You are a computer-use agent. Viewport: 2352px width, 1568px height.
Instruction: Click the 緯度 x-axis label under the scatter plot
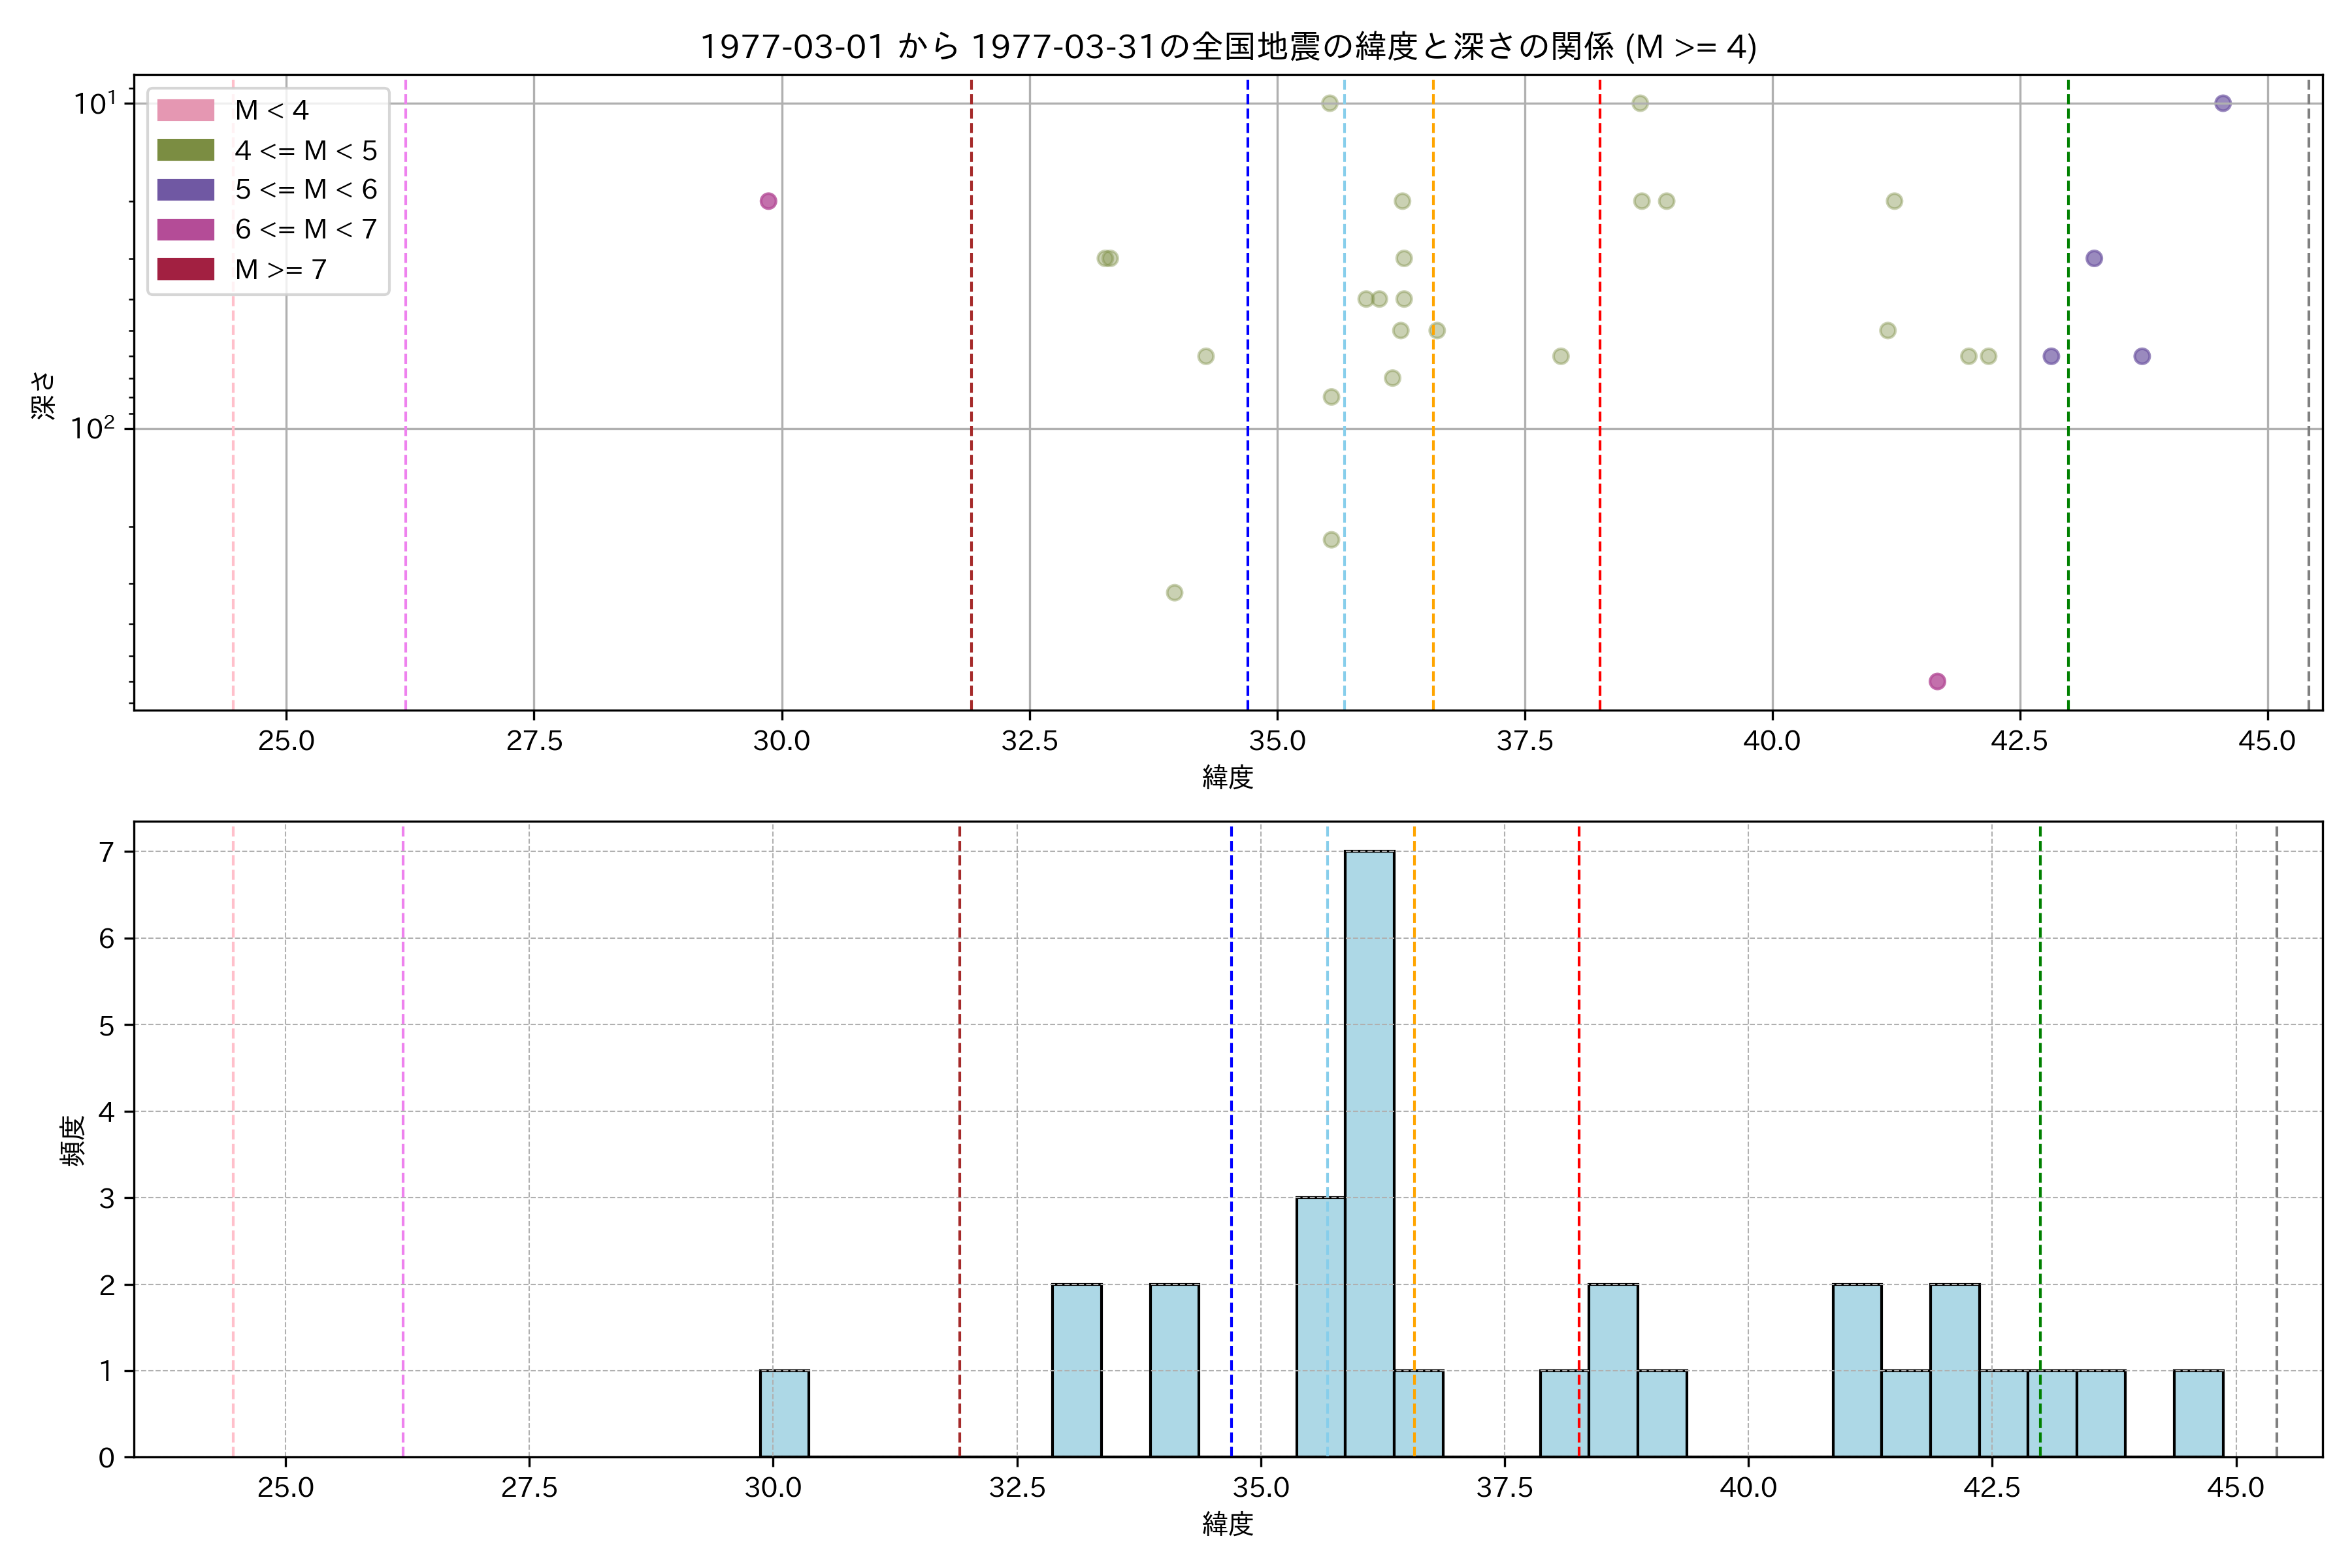pos(1227,777)
